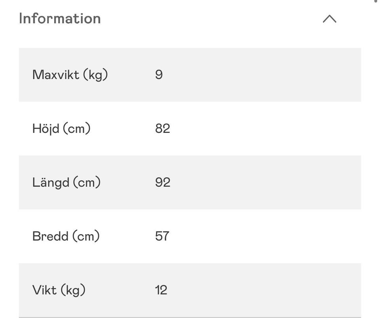This screenshot has width=380, height=318.
Task: Click the Bredd value 57
Action: (162, 236)
